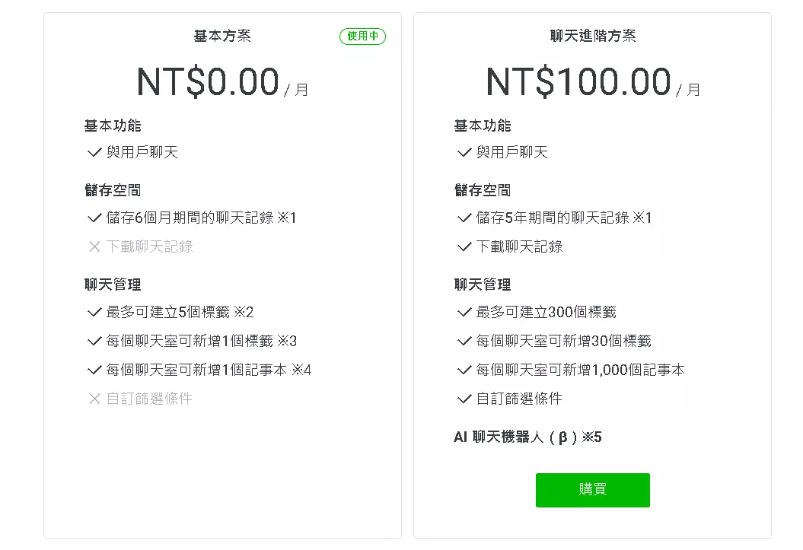Click checkmark beside 儲存5年期間的聊天記錄

click(464, 218)
